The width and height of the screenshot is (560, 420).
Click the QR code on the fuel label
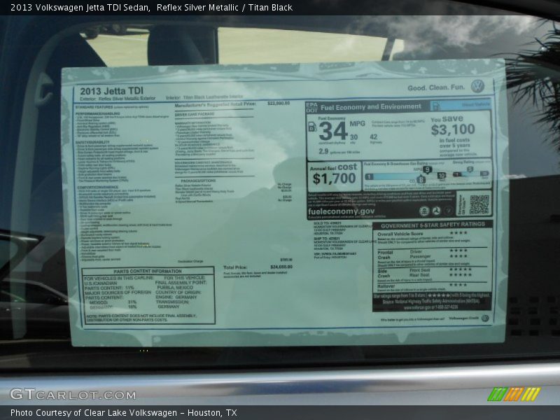(x=479, y=204)
